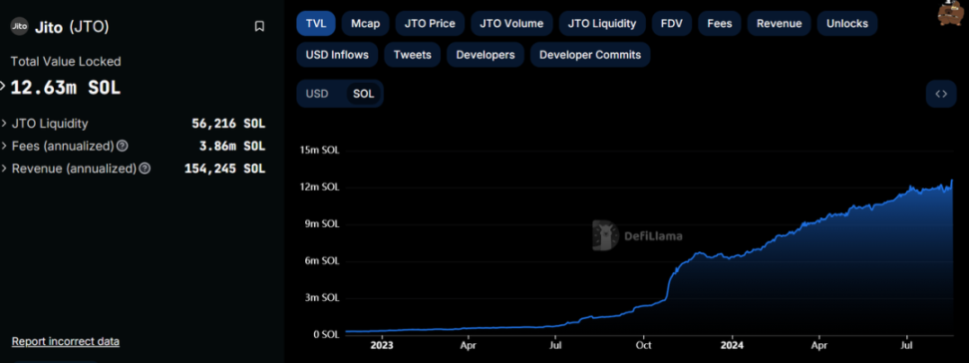This screenshot has height=363, width=969.
Task: Enable the USD Inflows chart series
Action: (337, 55)
